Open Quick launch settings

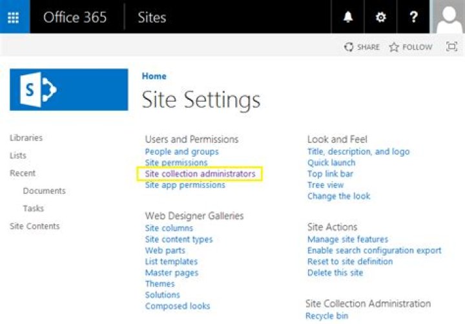click(x=331, y=163)
